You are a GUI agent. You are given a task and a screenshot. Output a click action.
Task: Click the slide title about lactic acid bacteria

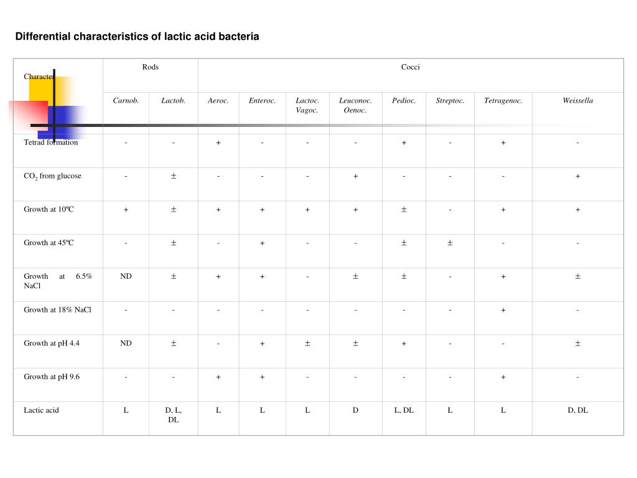coord(137,37)
